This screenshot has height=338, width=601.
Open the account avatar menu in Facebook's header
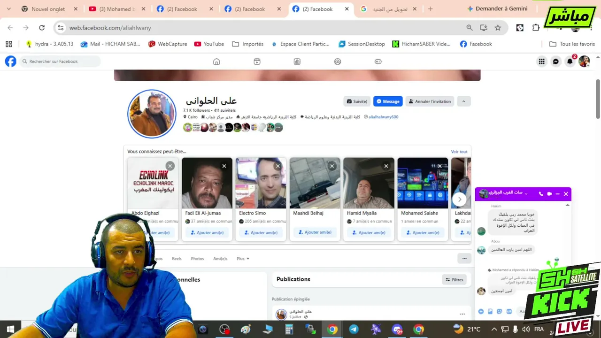(584, 61)
